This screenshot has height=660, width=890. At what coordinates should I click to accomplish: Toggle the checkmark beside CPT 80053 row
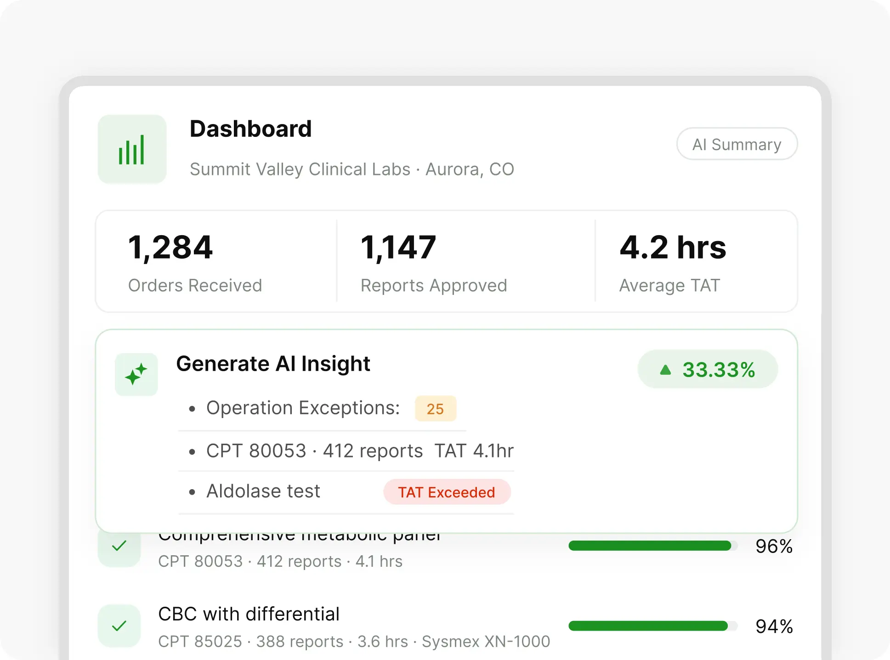click(119, 546)
